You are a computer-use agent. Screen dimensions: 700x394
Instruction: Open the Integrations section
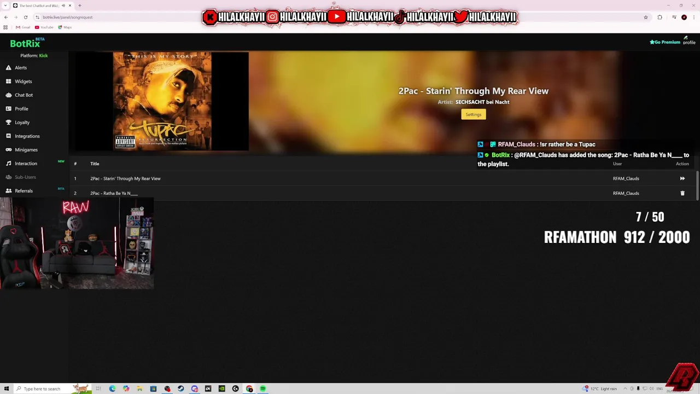tap(22, 136)
